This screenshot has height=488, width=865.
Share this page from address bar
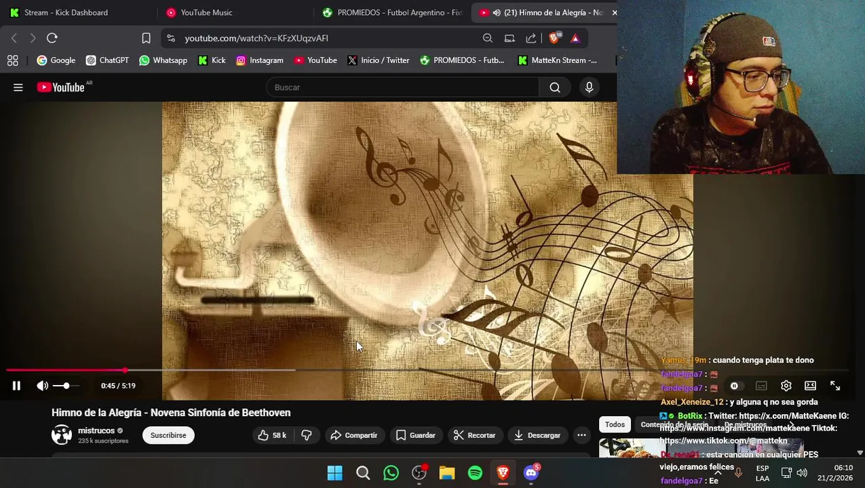531,38
